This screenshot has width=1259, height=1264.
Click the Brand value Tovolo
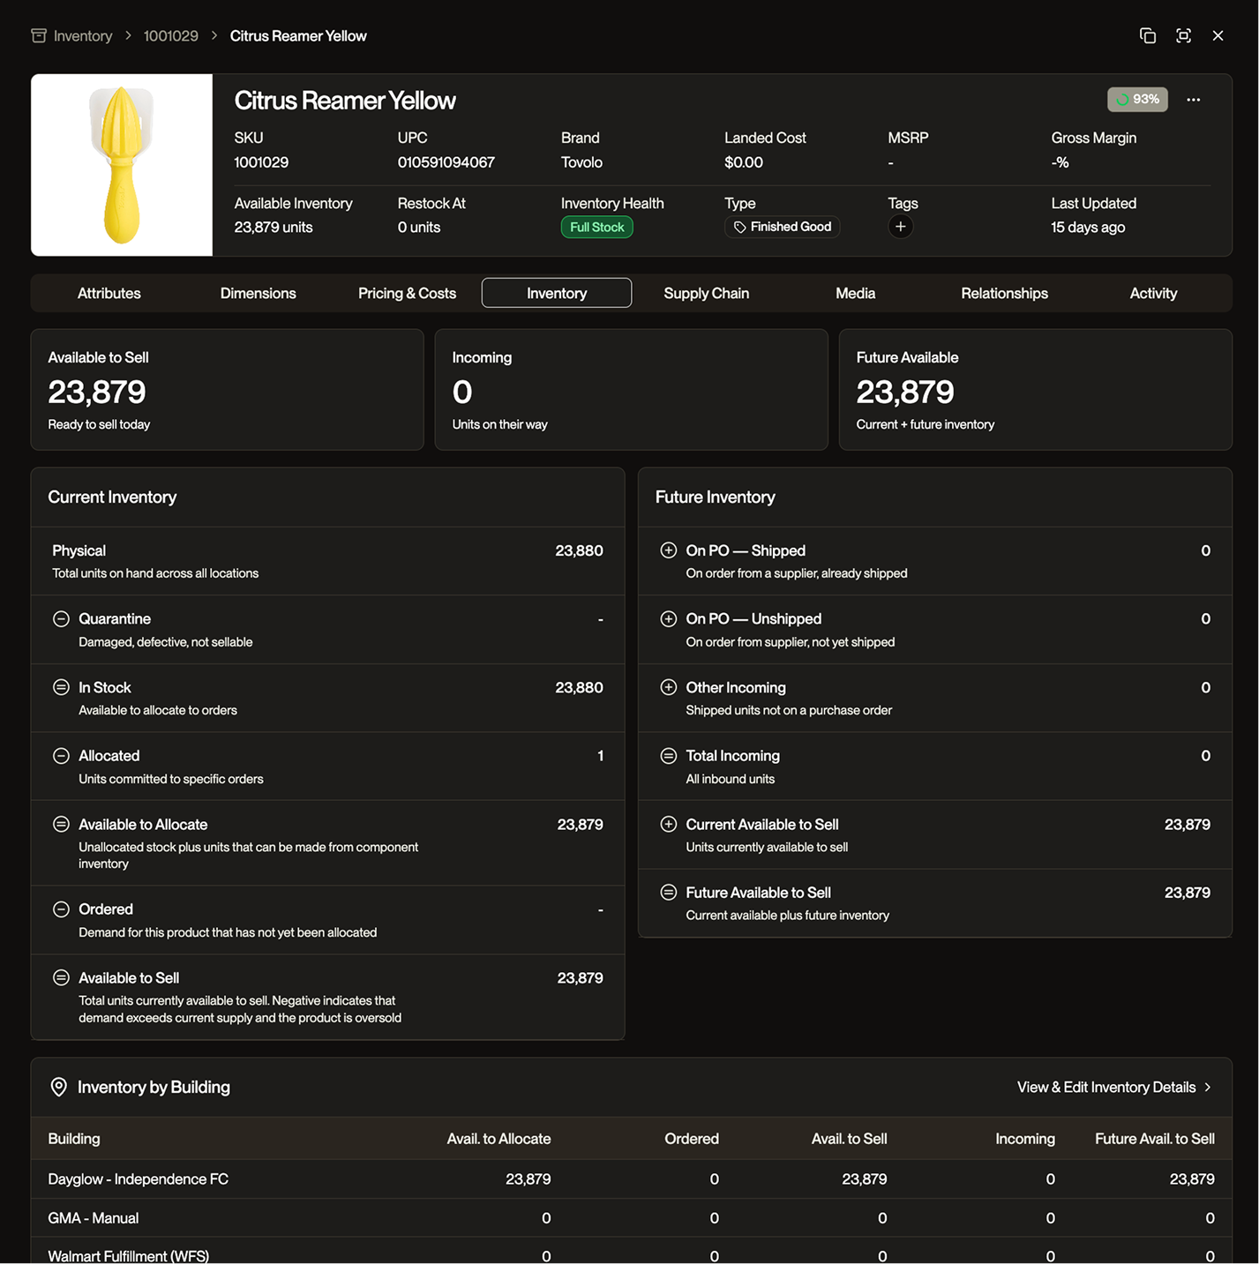(x=581, y=162)
